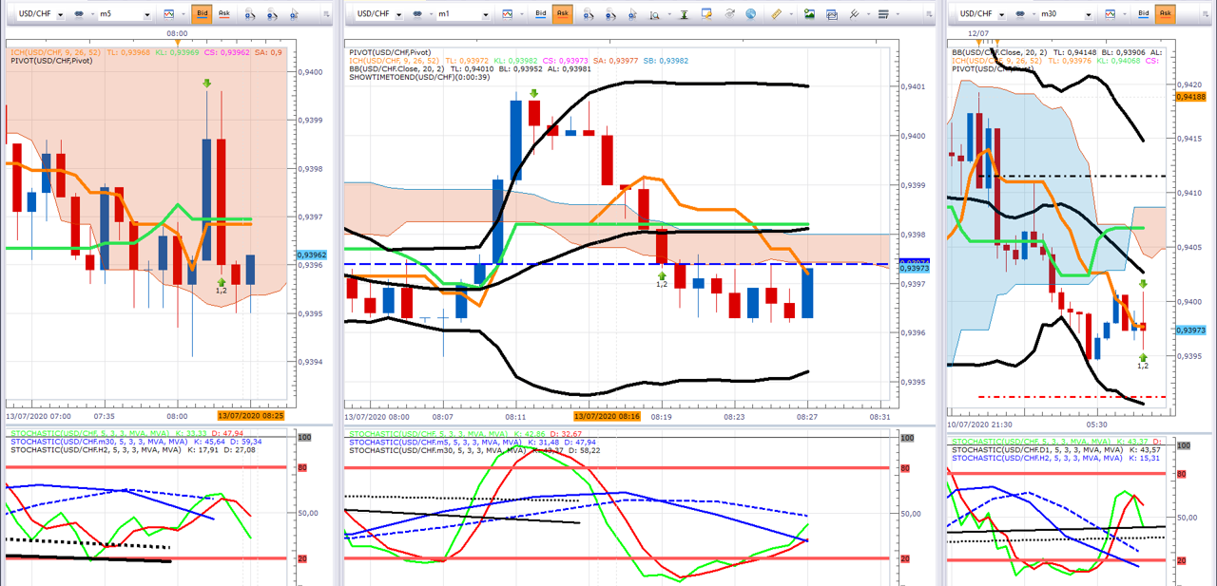
Task: Open toolbar overflow options on m5 chart
Action: coord(326,15)
